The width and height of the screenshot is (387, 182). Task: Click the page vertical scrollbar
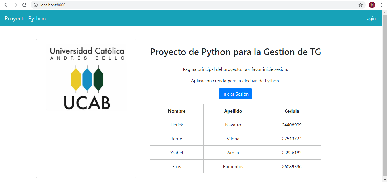click(385, 94)
